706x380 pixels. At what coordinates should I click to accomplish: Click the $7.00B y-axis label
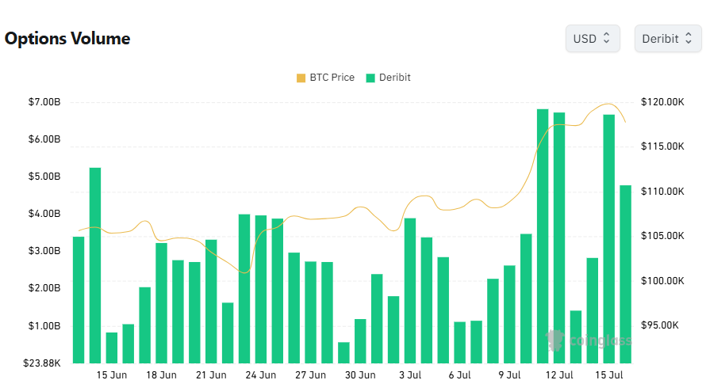pyautogui.click(x=44, y=102)
